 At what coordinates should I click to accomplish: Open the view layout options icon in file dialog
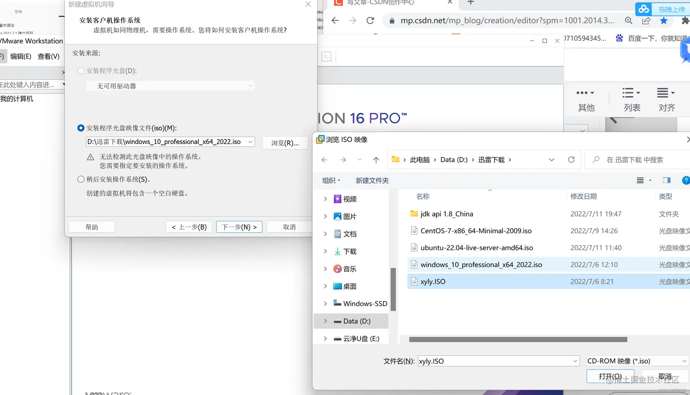coord(640,180)
